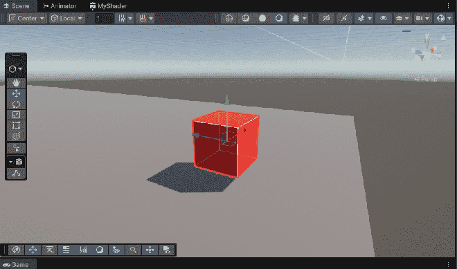Open grid snapping settings dropdown arrow
The height and width of the screenshot is (269, 457).
(x=130, y=19)
